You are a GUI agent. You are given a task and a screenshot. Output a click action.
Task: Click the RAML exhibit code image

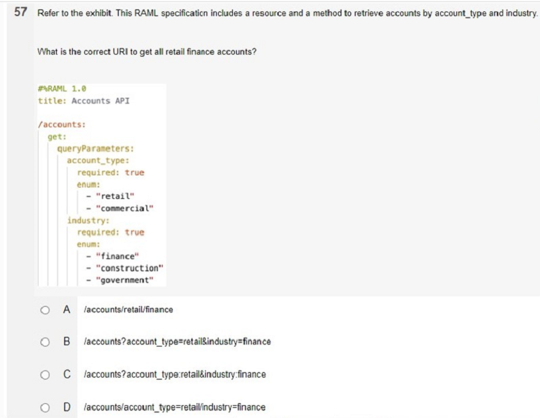click(102, 185)
